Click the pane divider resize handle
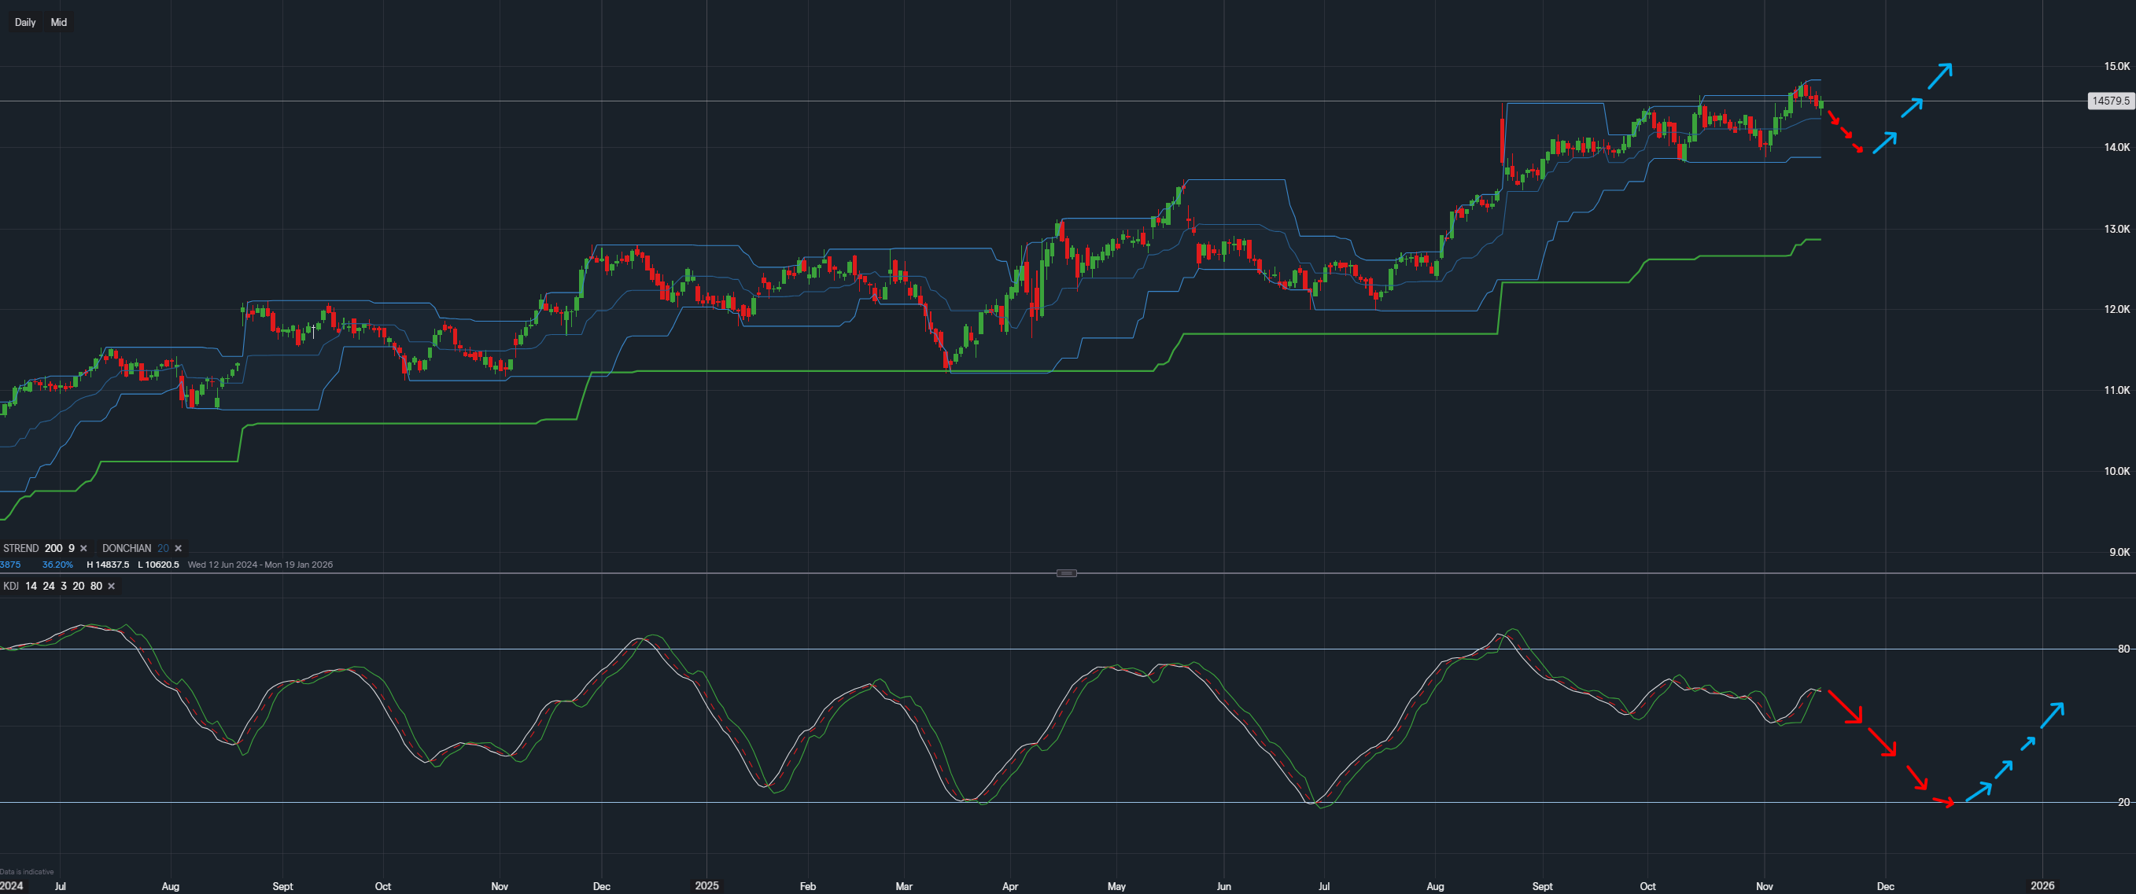 [x=1067, y=573]
